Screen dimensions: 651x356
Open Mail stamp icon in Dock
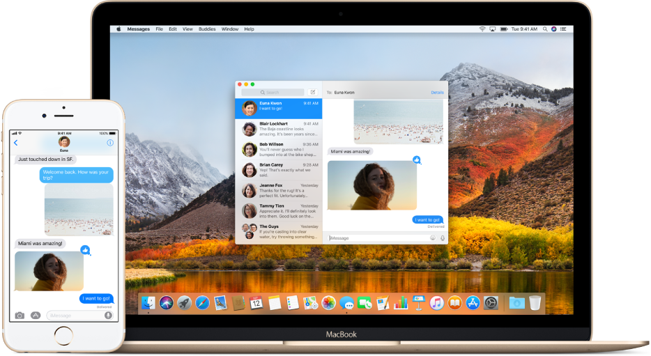[220, 303]
